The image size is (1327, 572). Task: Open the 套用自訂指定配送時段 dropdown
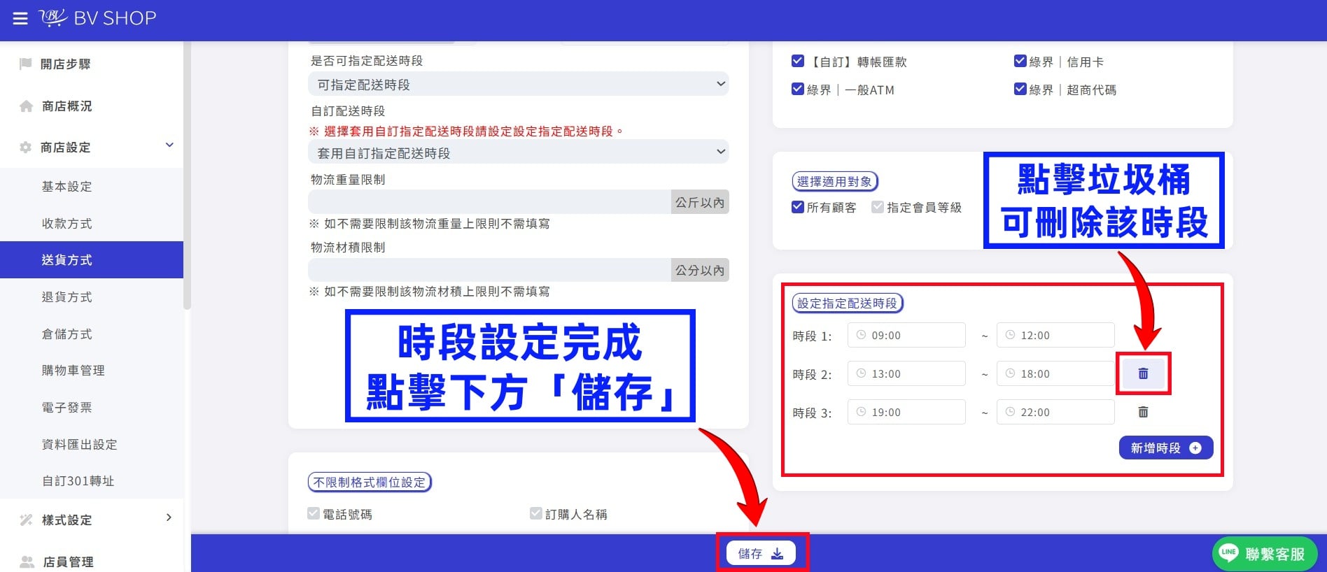(x=518, y=152)
